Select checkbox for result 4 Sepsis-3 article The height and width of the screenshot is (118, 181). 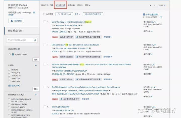(x=45, y=87)
